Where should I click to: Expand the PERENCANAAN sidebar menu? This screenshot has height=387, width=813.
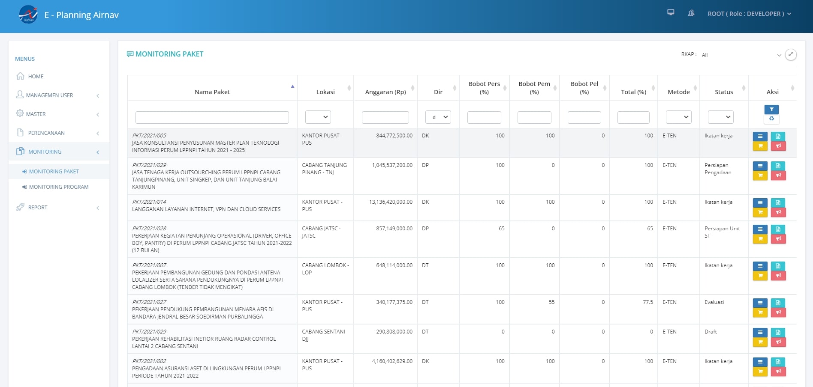click(46, 133)
